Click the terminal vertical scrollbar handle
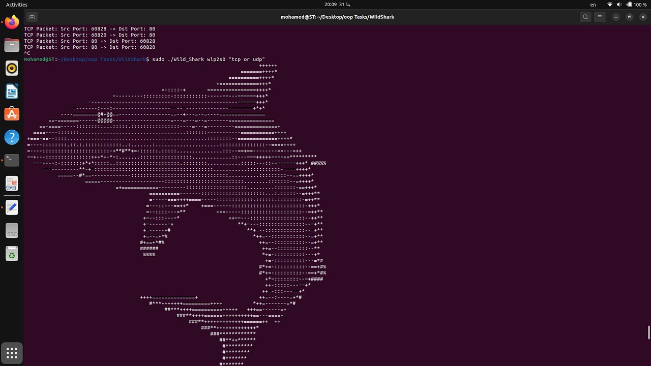 click(648, 332)
